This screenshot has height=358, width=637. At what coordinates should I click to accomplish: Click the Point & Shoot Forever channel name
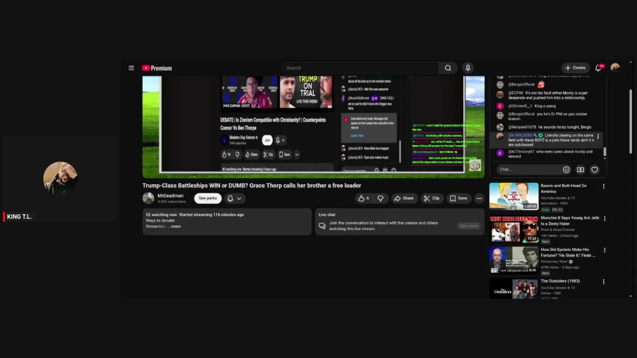click(558, 230)
